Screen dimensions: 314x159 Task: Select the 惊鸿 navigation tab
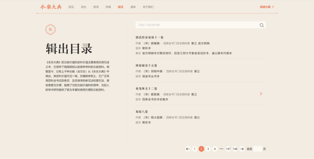pyautogui.click(x=96, y=7)
